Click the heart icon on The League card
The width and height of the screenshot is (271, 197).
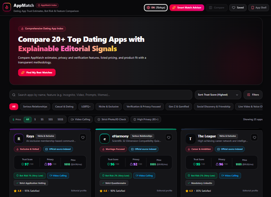coord(254,138)
